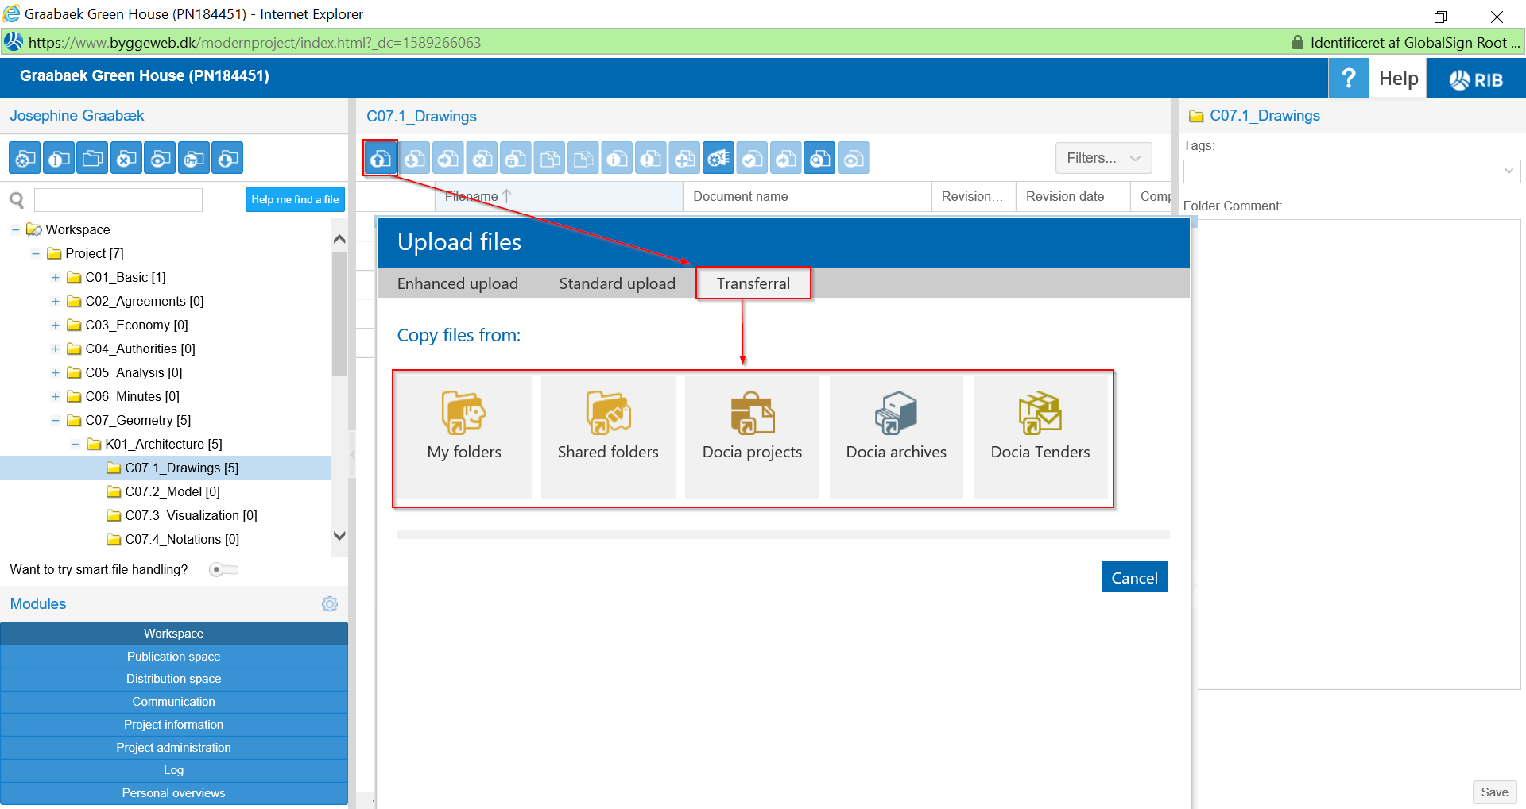1526x809 pixels.
Task: Click the search magnifier icon
Action: click(17, 200)
